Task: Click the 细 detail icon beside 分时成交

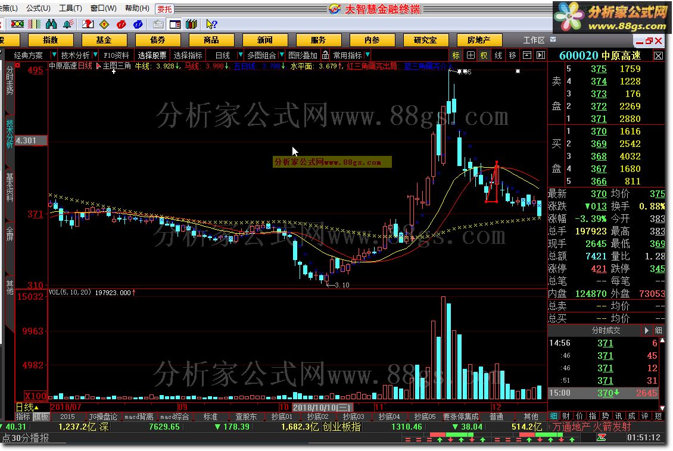Action: coord(658,331)
